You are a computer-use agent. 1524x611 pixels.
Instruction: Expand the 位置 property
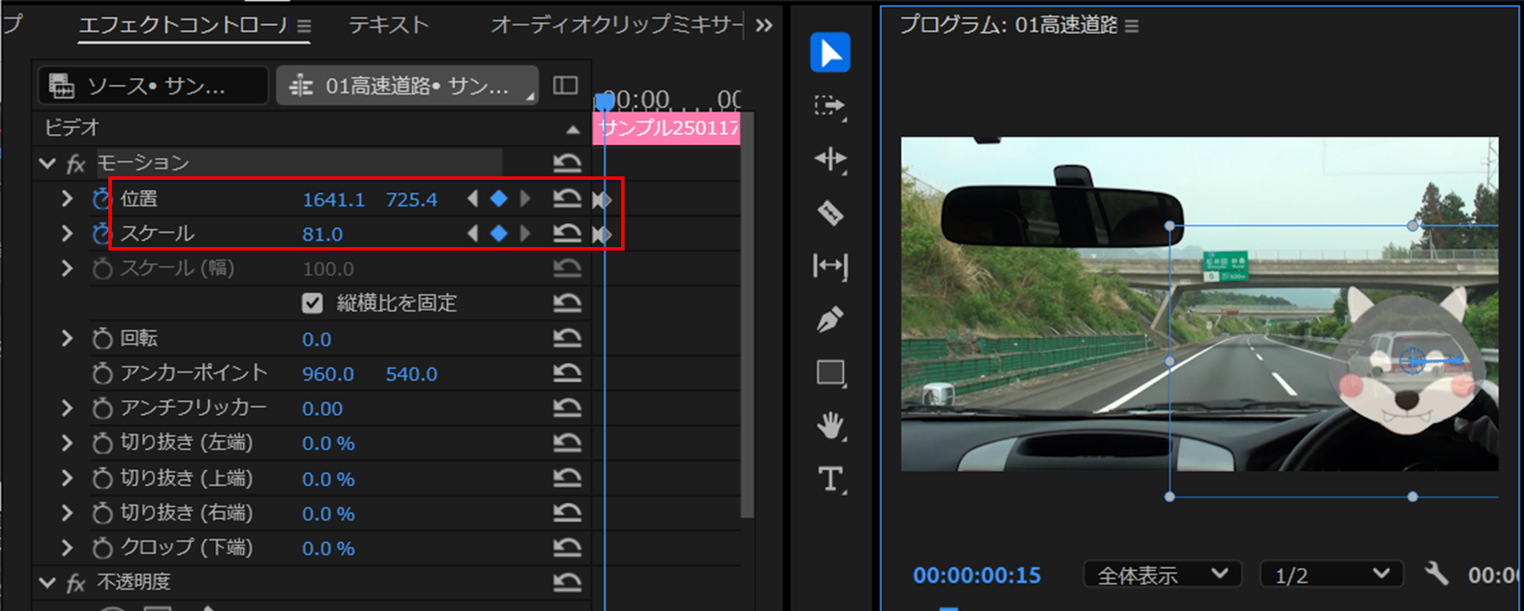pos(67,199)
